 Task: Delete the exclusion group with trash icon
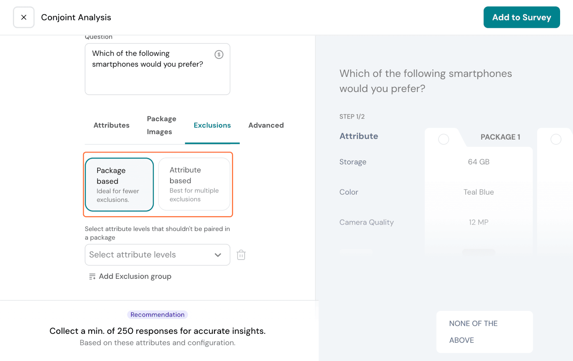(x=241, y=255)
